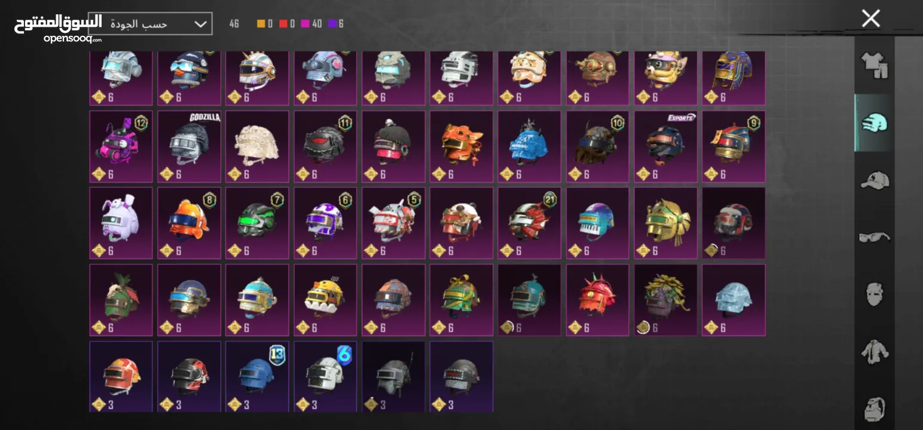Select the helmet with badge 21
923x430 pixels.
(x=530, y=223)
